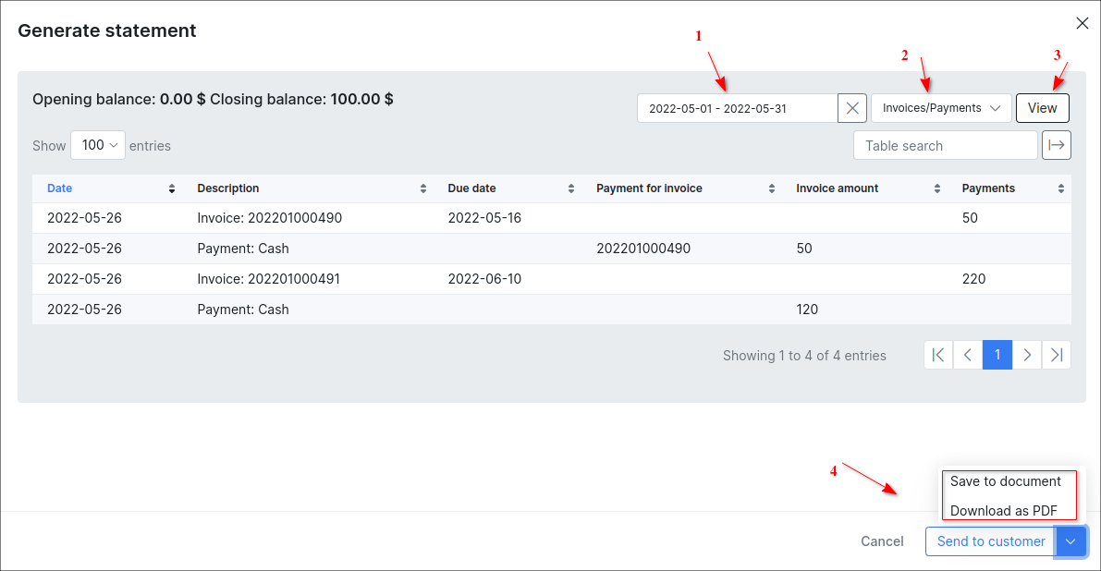Sort table by Date column
Viewport: 1101px width, 571px height.
click(x=60, y=188)
